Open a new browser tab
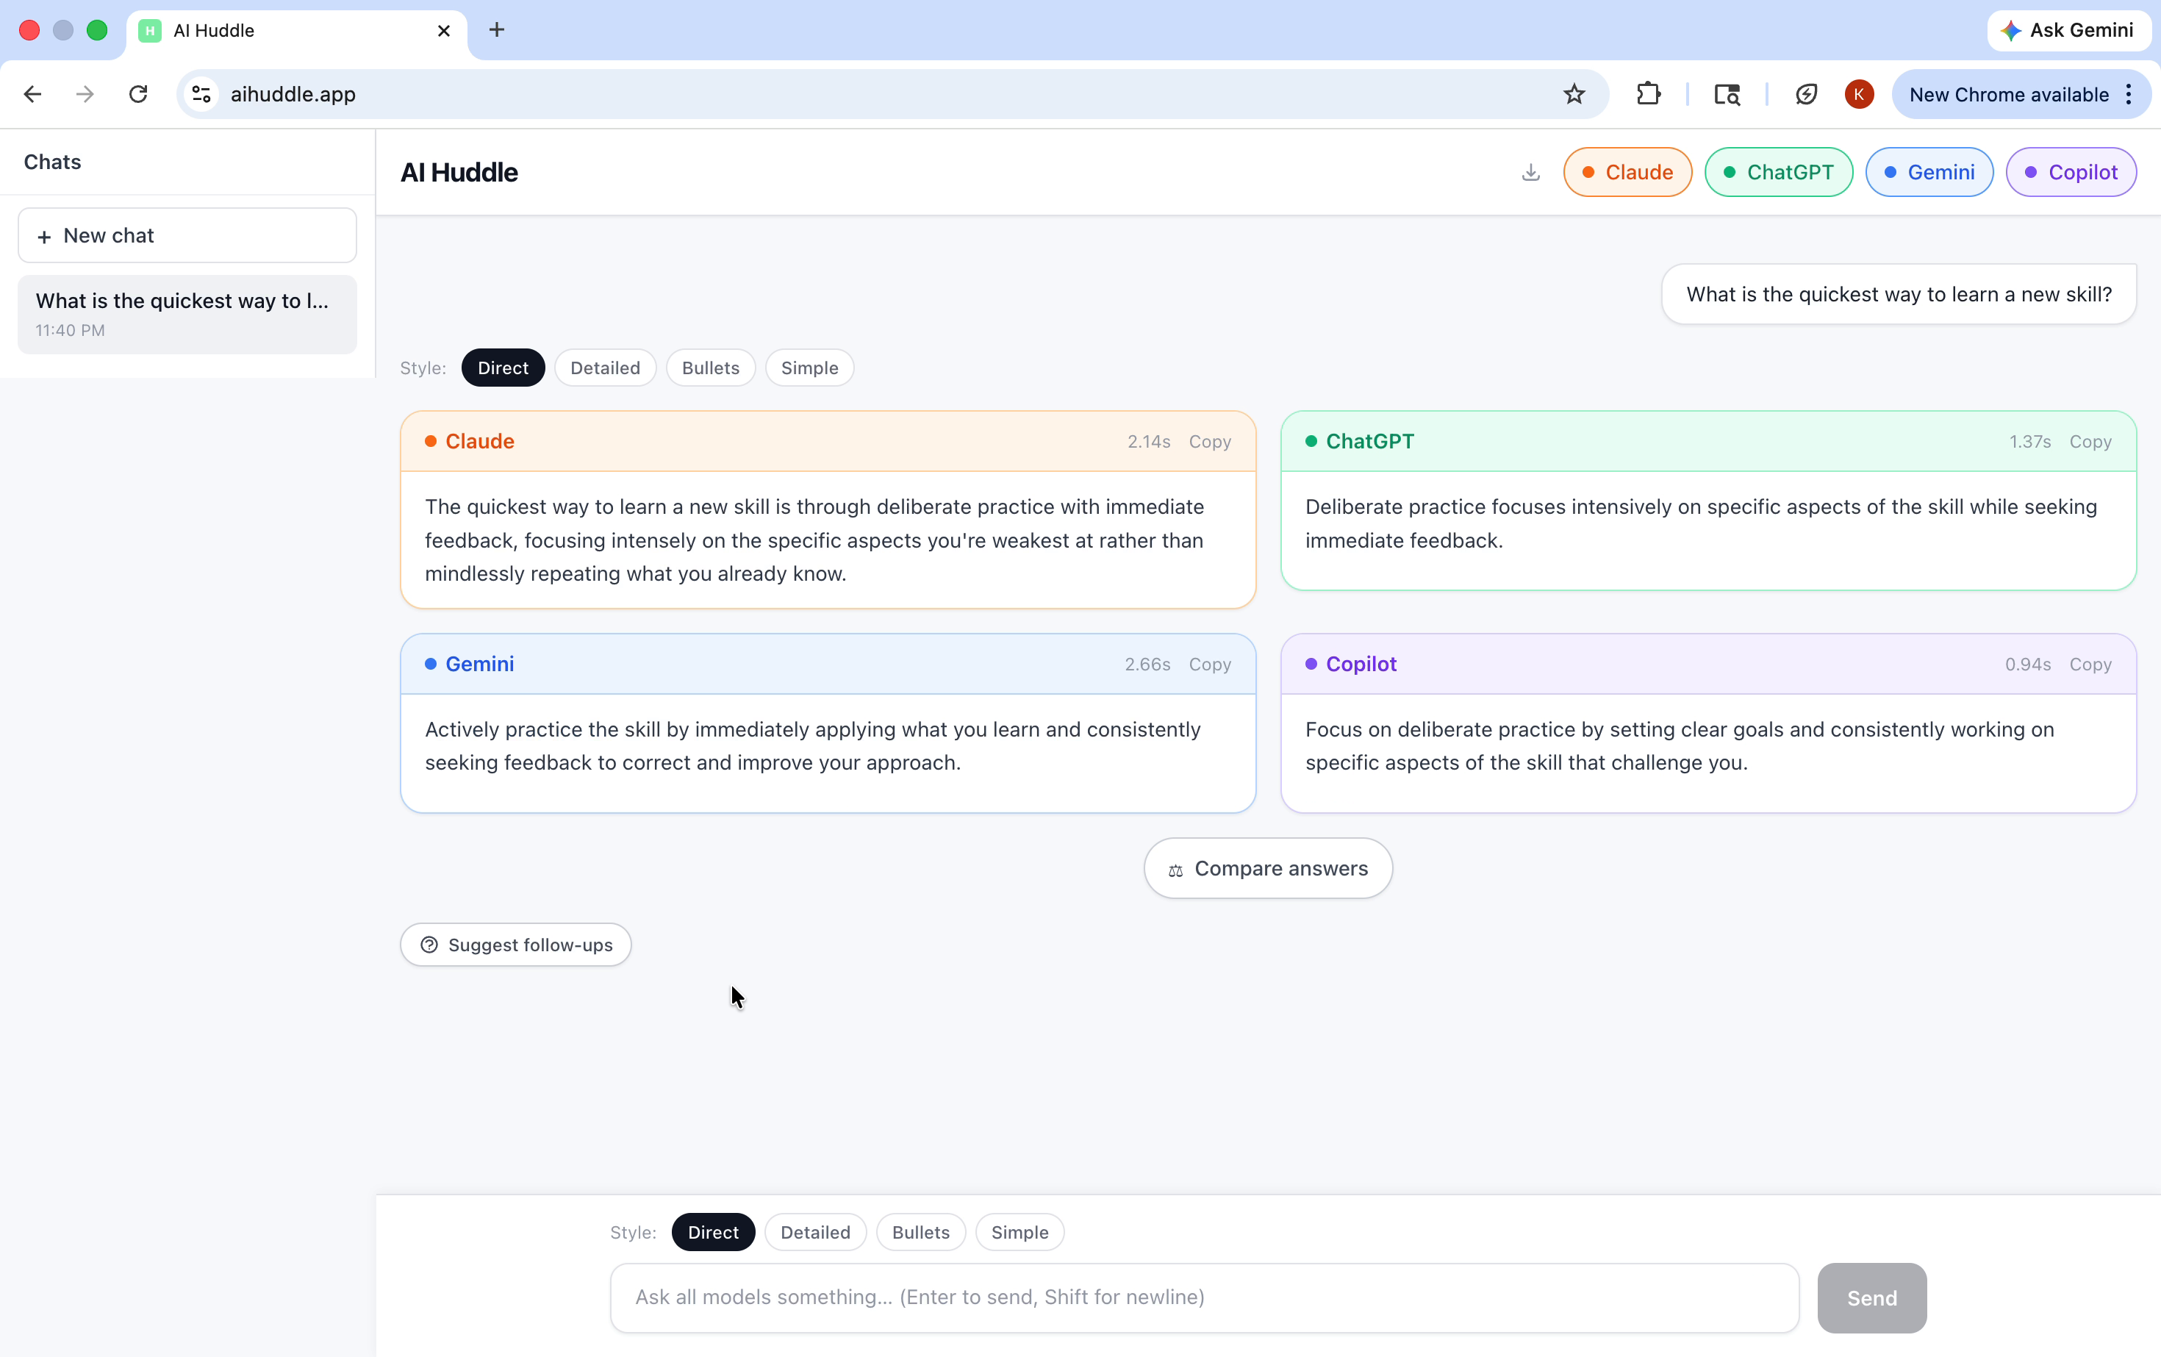Image resolution: width=2161 pixels, height=1357 pixels. click(496, 31)
